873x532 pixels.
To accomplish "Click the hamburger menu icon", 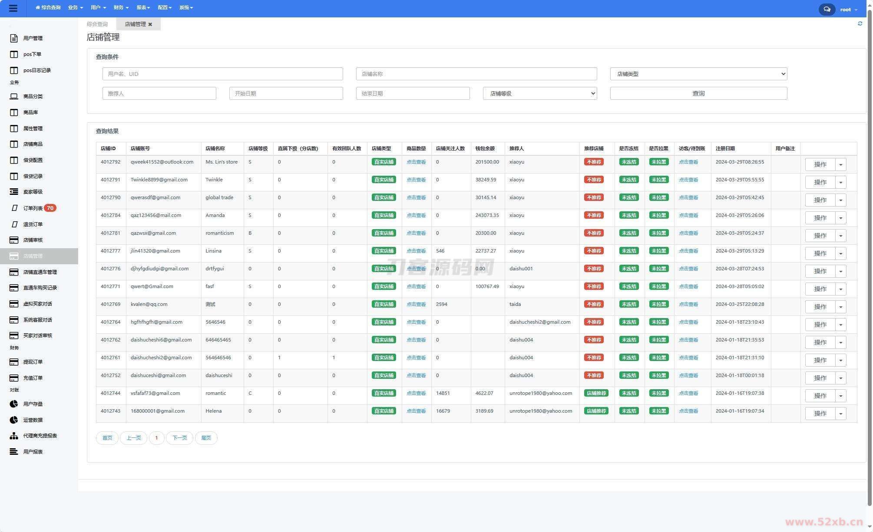I will 13,8.
